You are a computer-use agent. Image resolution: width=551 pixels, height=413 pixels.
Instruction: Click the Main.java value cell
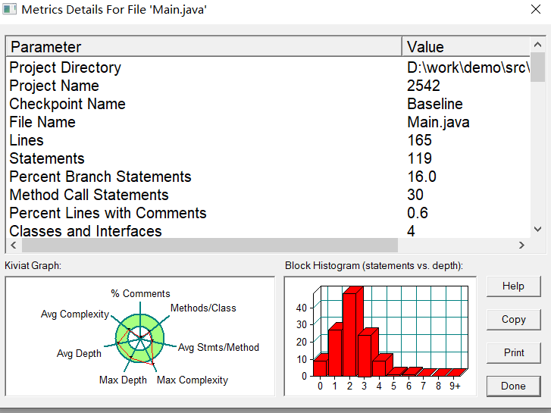[438, 122]
